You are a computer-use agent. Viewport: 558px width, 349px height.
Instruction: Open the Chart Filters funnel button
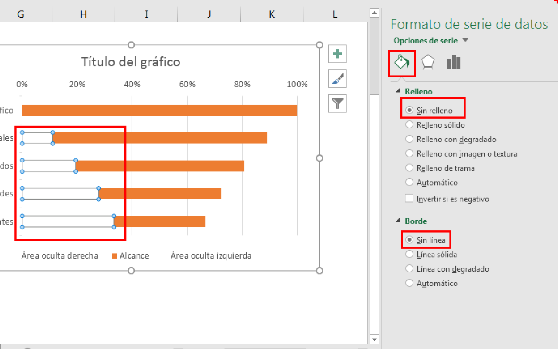pyautogui.click(x=337, y=103)
